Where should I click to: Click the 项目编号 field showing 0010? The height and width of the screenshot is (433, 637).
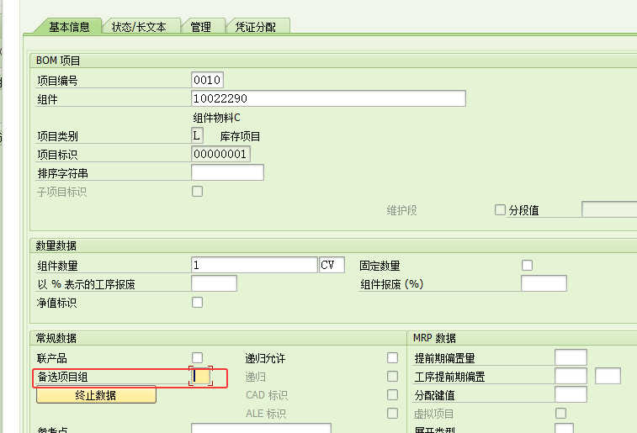click(x=207, y=80)
